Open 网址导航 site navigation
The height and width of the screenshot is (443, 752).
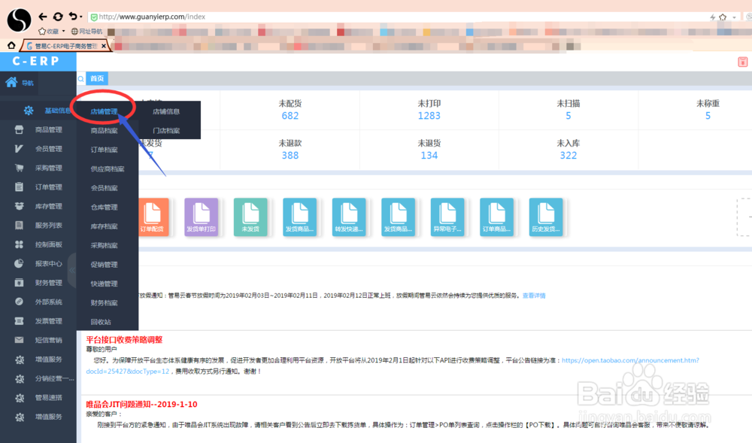pos(86,31)
